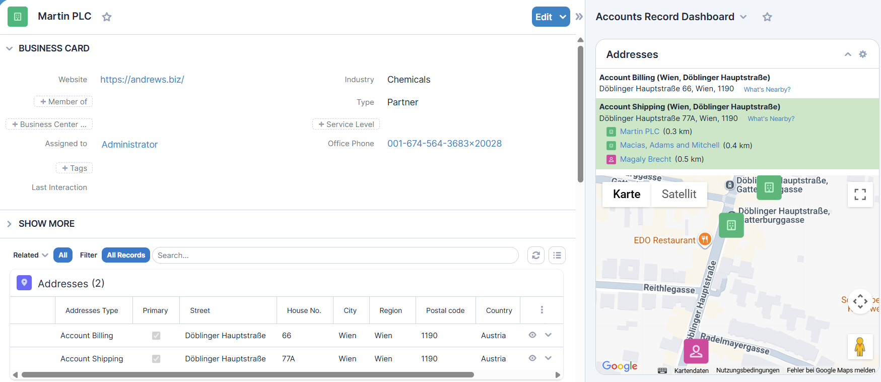
Task: Refresh the related records list
Action: click(x=536, y=256)
